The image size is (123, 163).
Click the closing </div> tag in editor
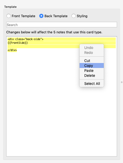point(12,50)
